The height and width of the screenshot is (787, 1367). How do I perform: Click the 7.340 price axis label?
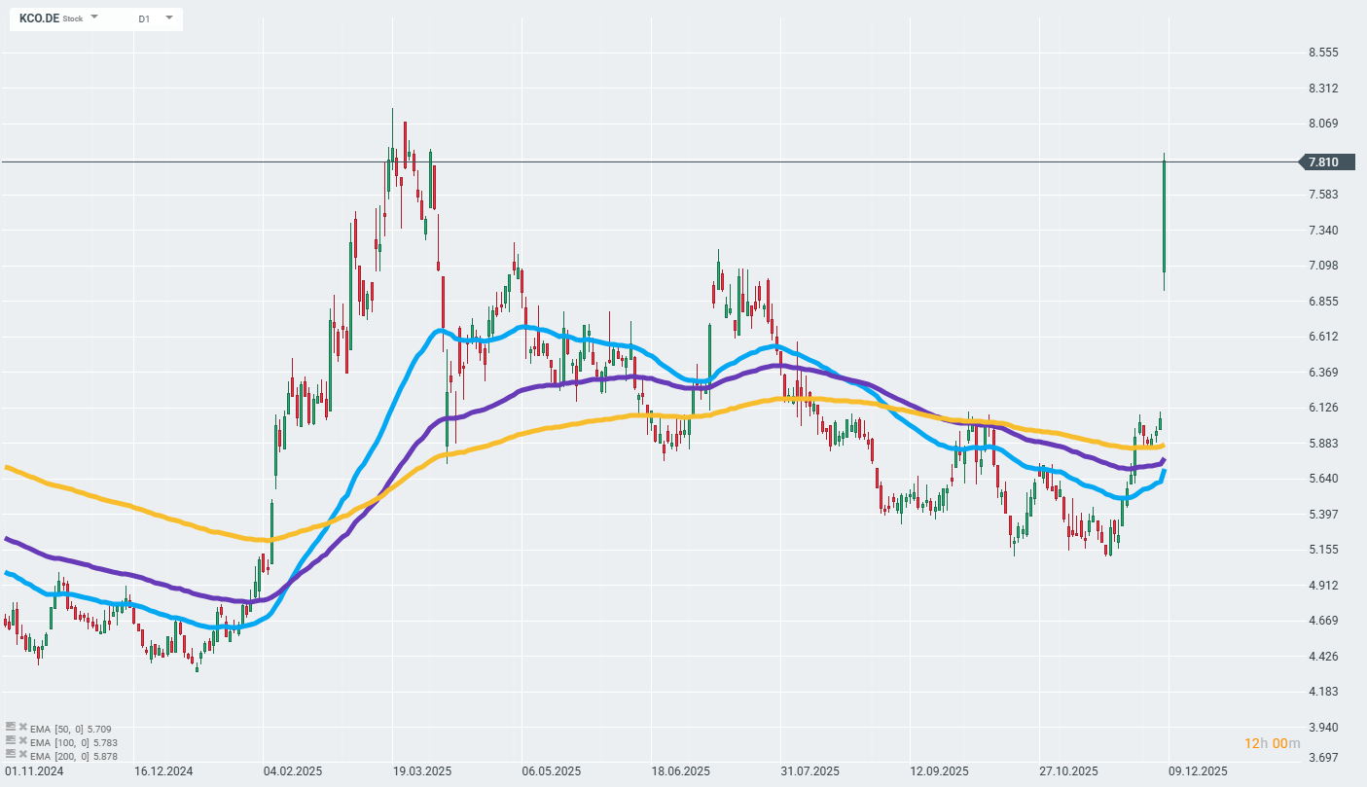(1324, 231)
